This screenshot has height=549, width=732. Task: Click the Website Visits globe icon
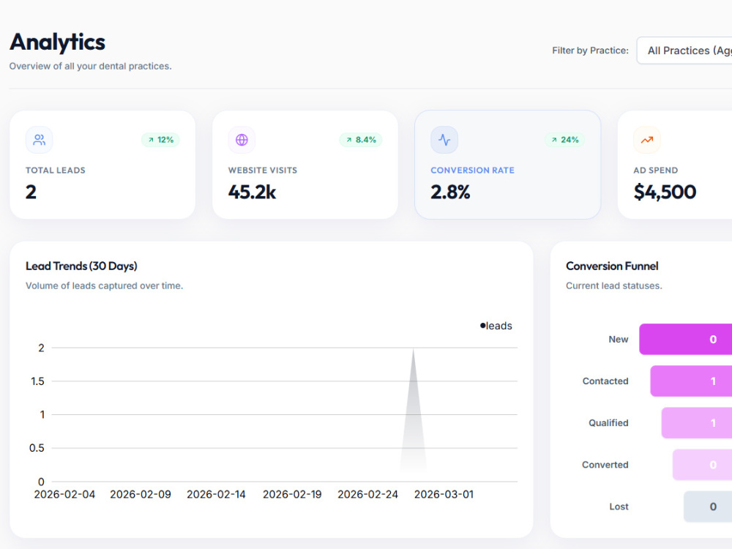click(x=242, y=140)
